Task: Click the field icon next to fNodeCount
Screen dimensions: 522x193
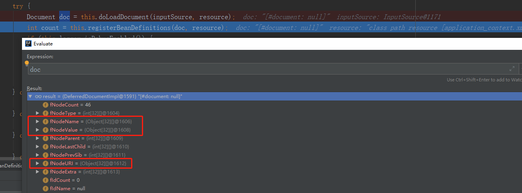Action: point(46,104)
